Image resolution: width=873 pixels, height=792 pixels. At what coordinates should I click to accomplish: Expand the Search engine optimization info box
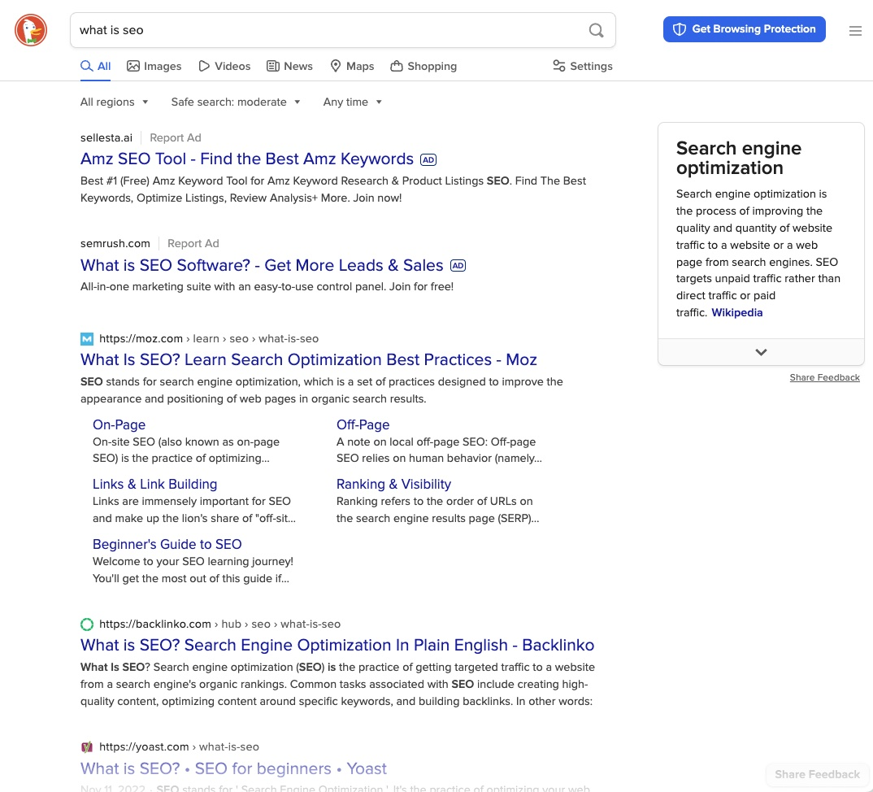(761, 352)
